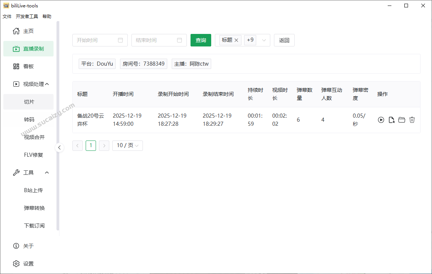Open the 10 / 页 page size dropdown

pyautogui.click(x=127, y=145)
